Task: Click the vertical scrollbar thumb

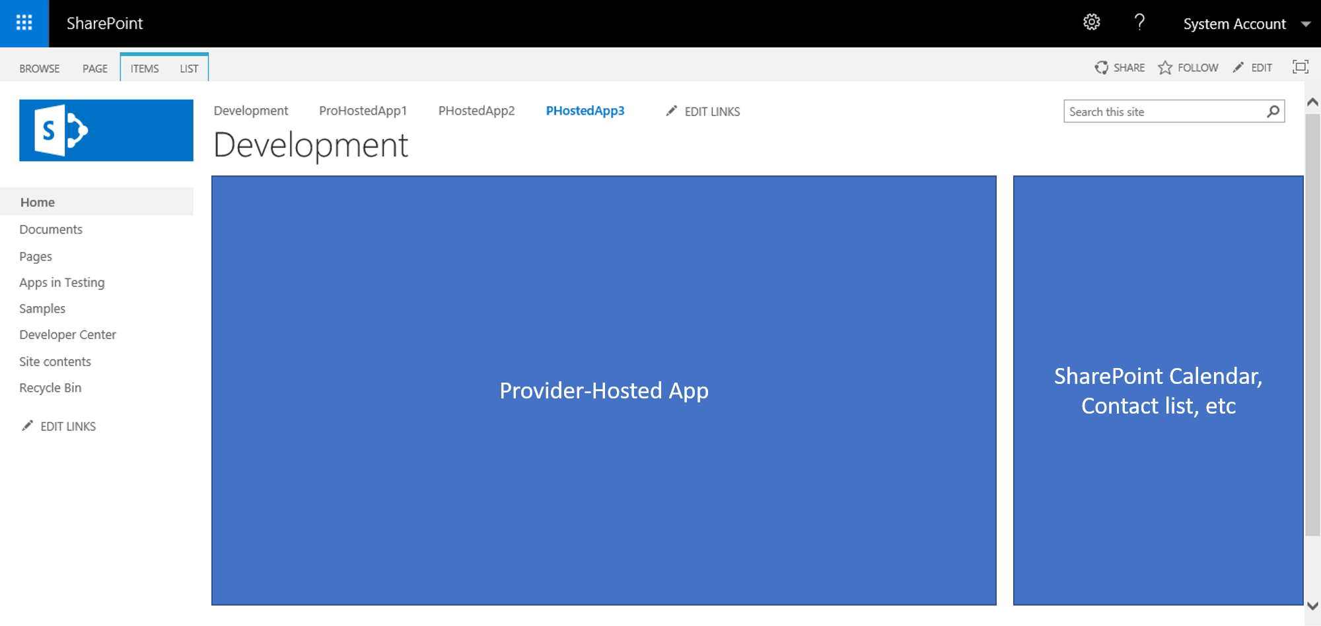Action: 1312,325
